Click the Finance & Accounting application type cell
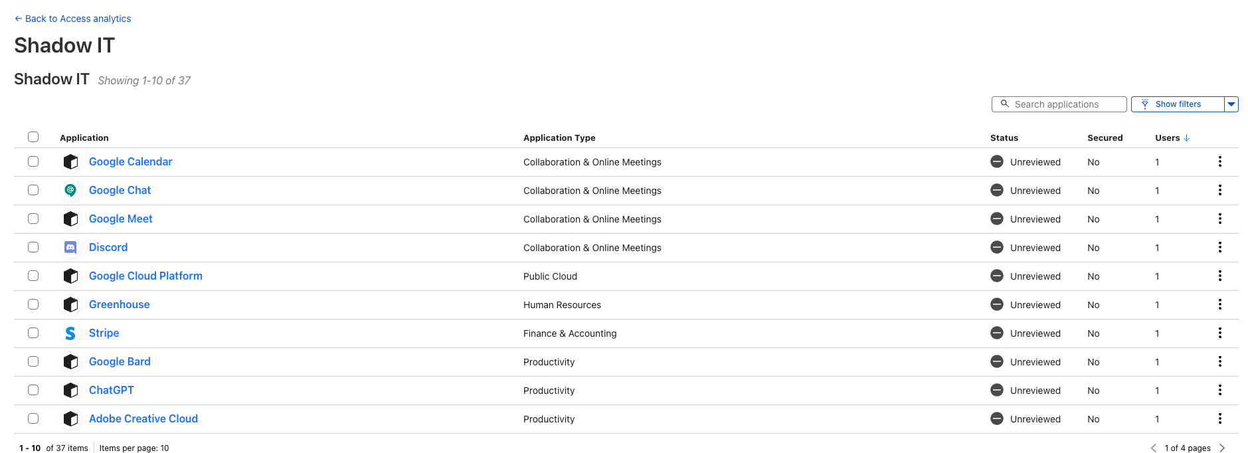The width and height of the screenshot is (1248, 453). coord(570,333)
